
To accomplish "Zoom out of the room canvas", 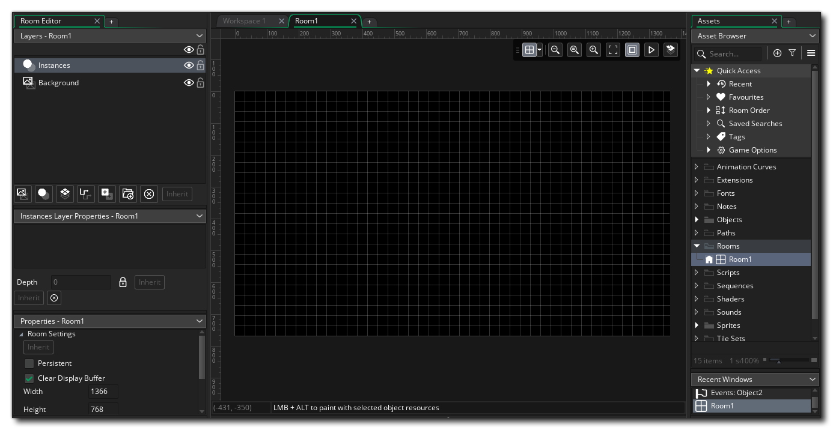I will [555, 50].
